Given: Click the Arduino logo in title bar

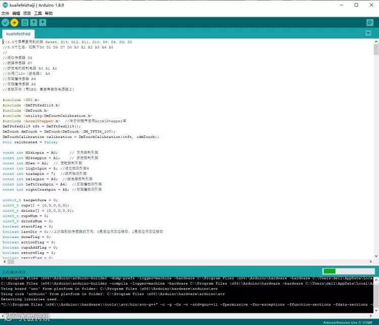Looking at the screenshot, I should tap(5, 5).
